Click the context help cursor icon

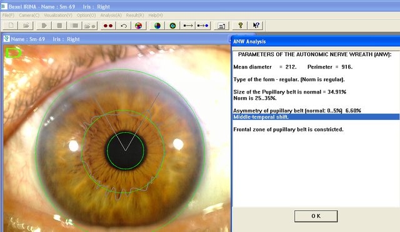pyautogui.click(x=256, y=26)
